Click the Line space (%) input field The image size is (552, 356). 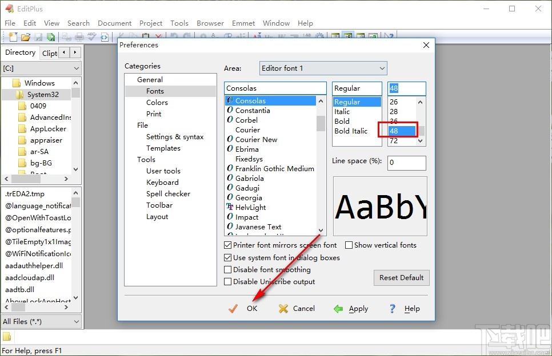[407, 163]
